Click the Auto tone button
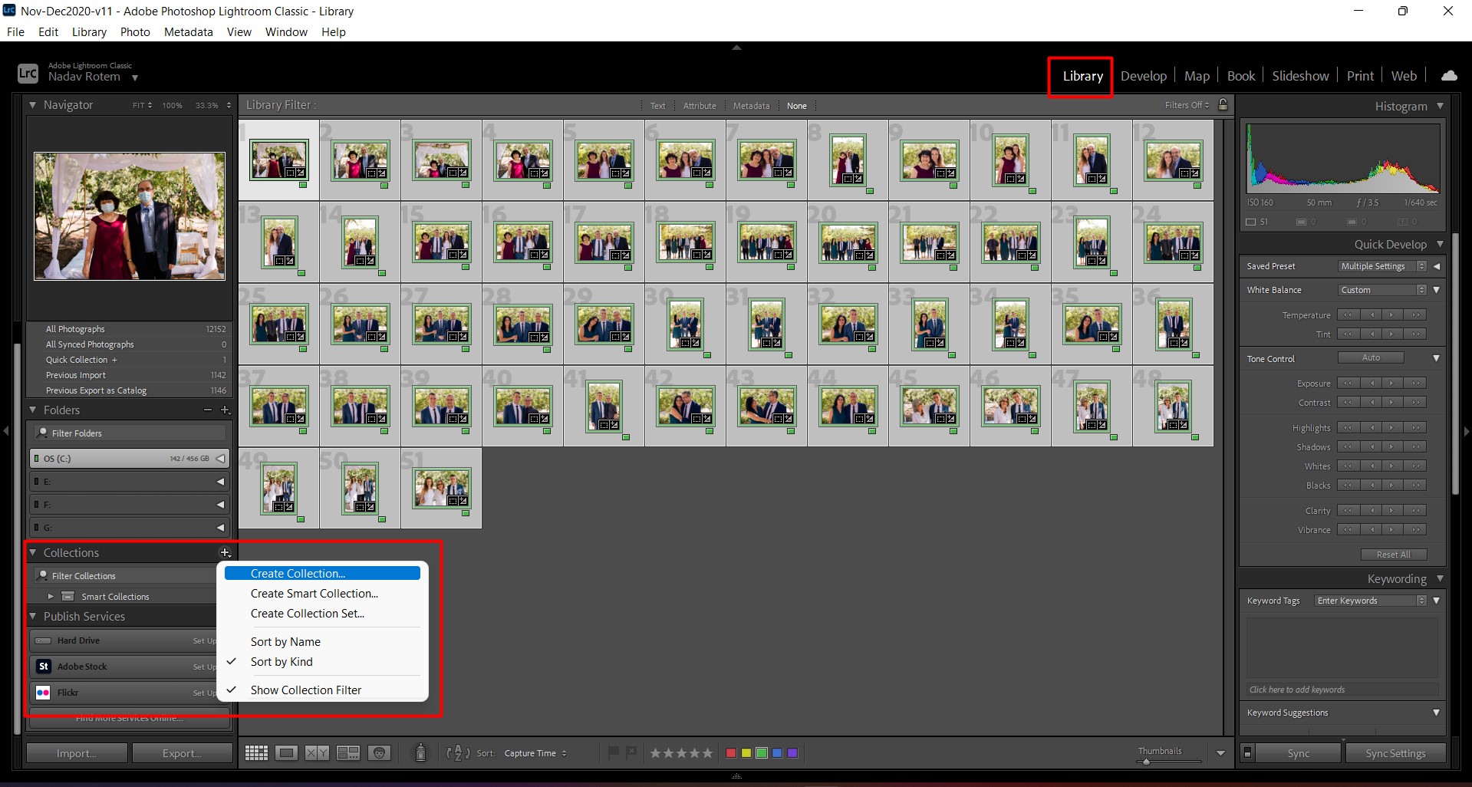 click(1371, 357)
